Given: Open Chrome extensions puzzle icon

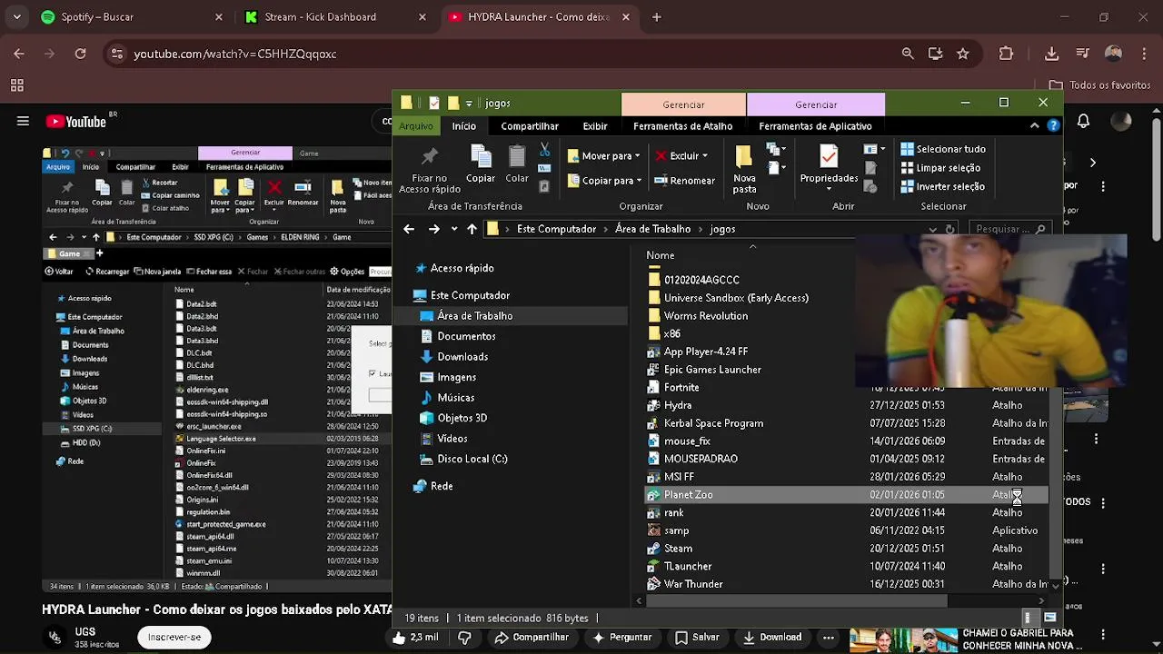Looking at the screenshot, I should [1006, 54].
